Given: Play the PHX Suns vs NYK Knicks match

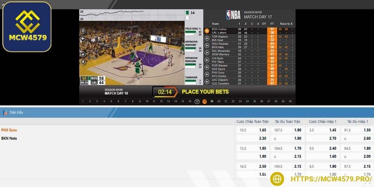Looking at the screenshot, I should coord(207,74).
